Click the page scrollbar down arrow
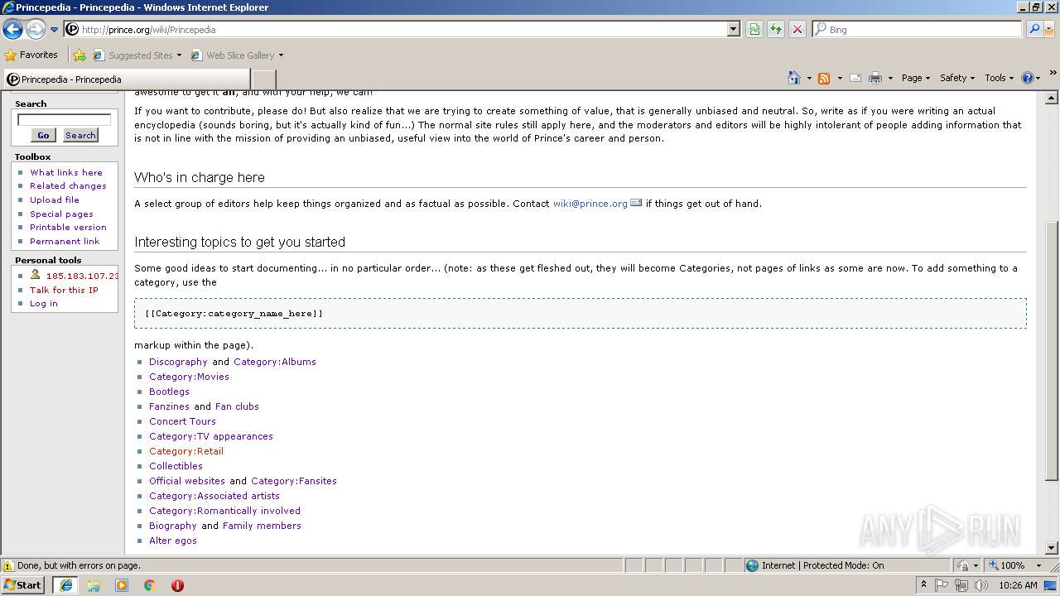 (1052, 547)
